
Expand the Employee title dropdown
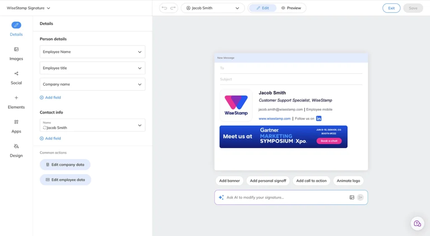click(92, 68)
